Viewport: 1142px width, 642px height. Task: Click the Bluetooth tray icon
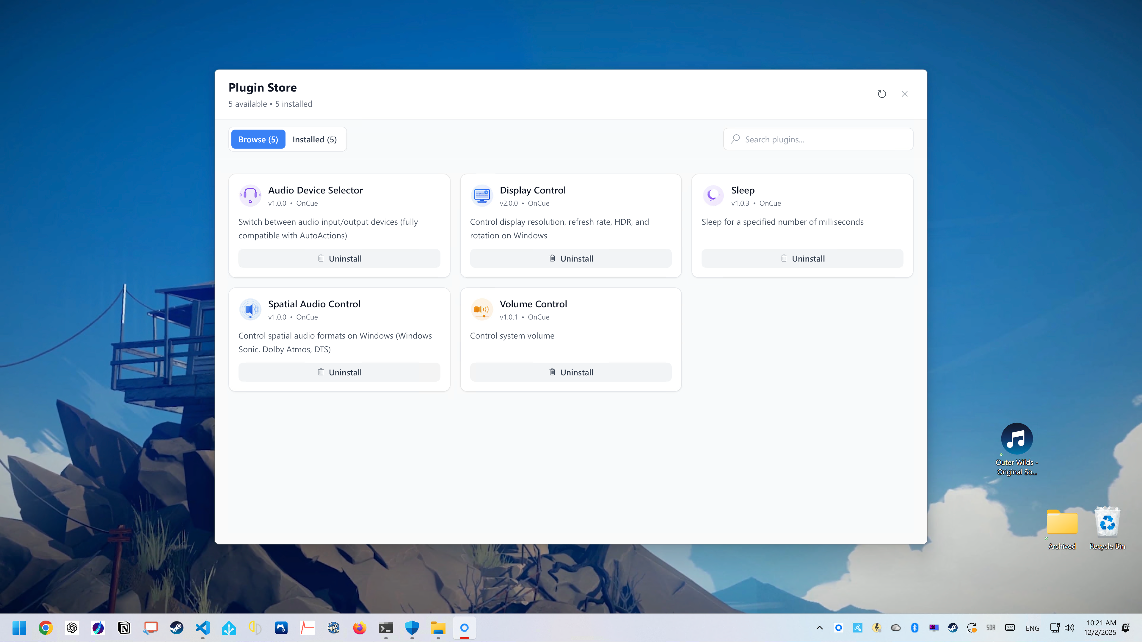(x=914, y=628)
